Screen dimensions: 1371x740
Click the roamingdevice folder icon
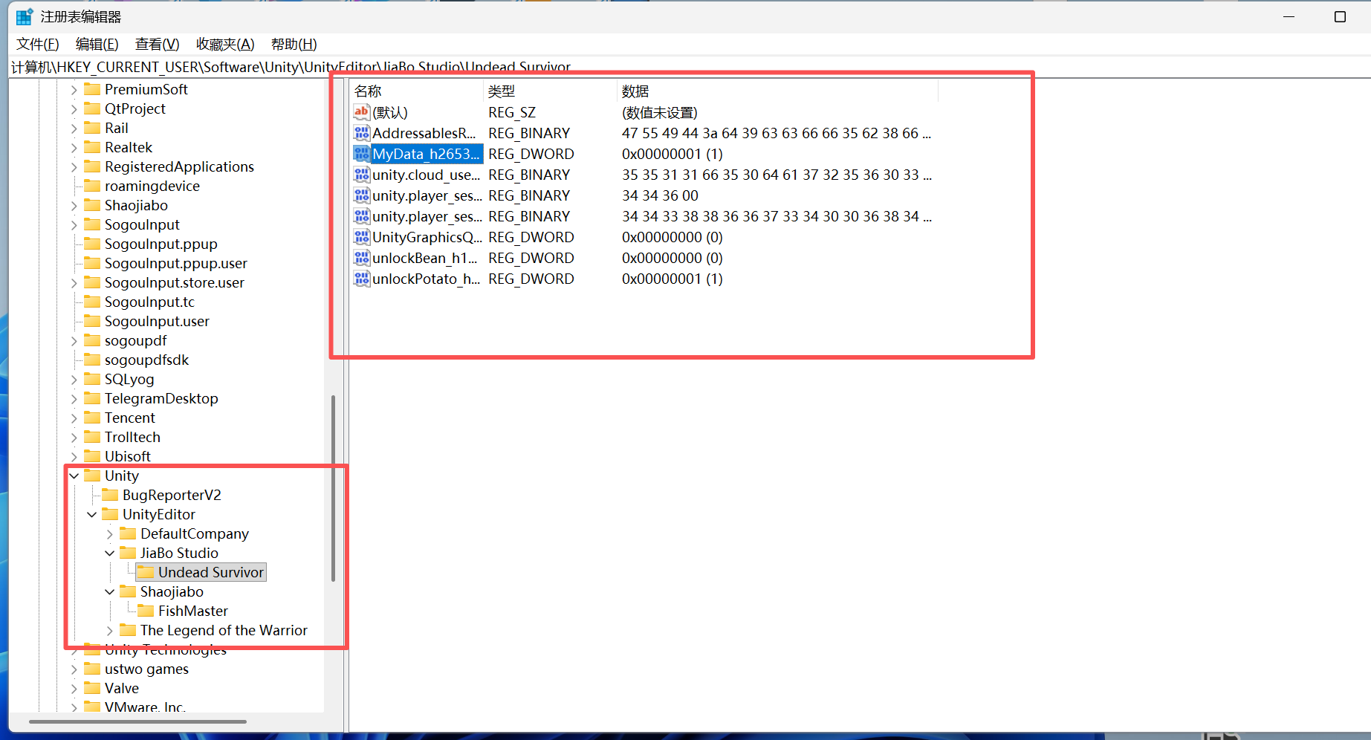[x=92, y=186]
